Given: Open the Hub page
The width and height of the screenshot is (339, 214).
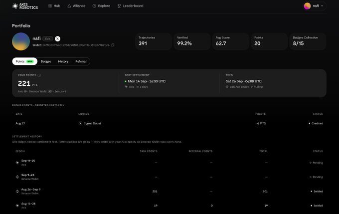Looking at the screenshot, I should 54,6.
